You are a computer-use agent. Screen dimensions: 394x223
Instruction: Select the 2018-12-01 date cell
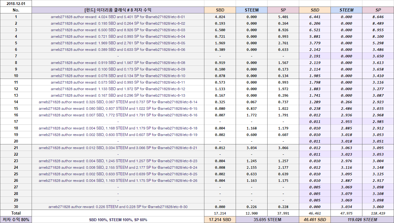coord(16,3)
